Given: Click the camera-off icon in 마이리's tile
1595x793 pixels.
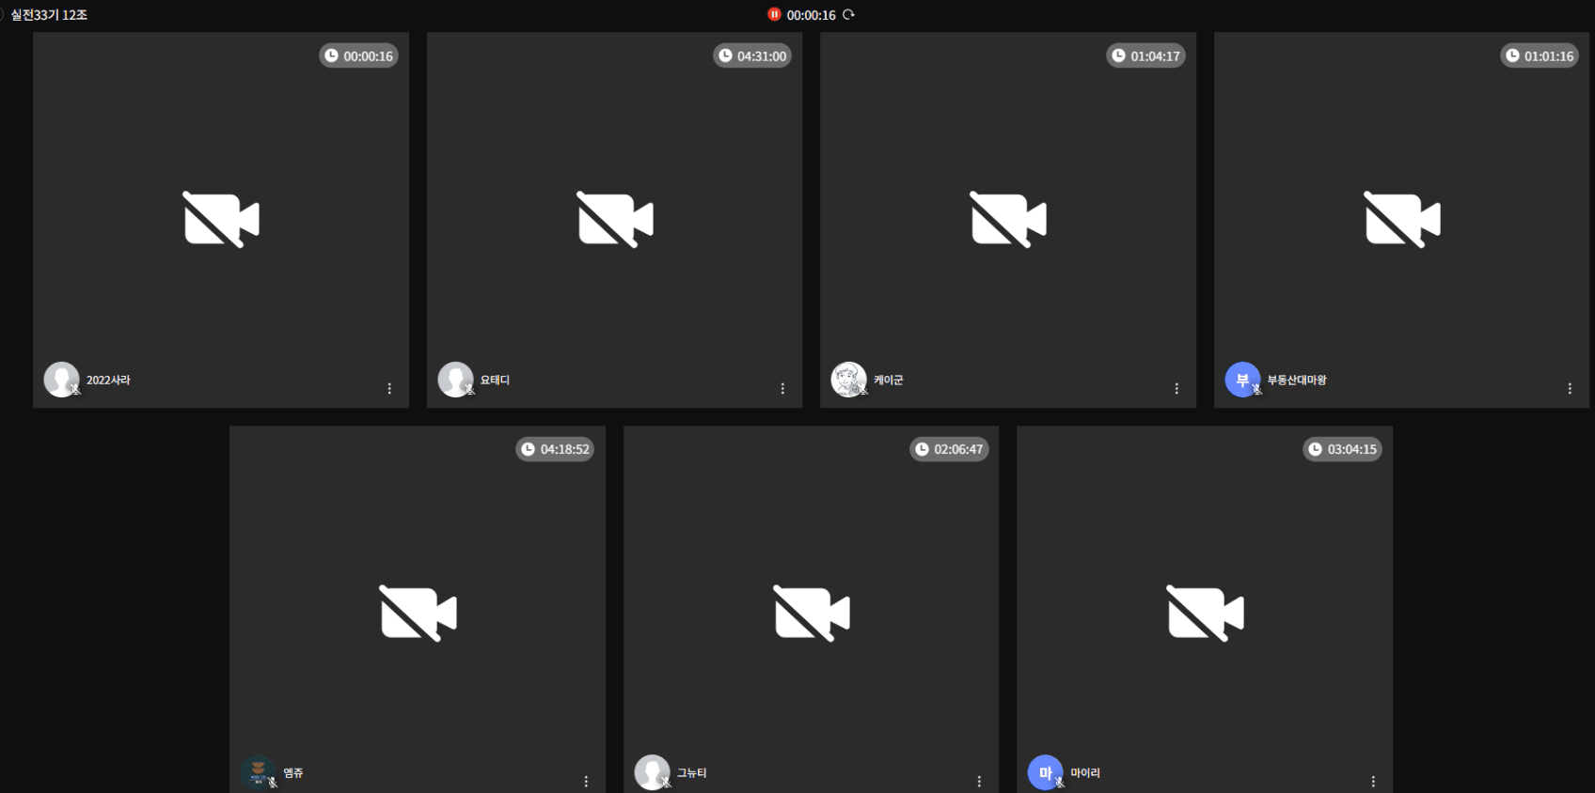Looking at the screenshot, I should coord(1205,614).
